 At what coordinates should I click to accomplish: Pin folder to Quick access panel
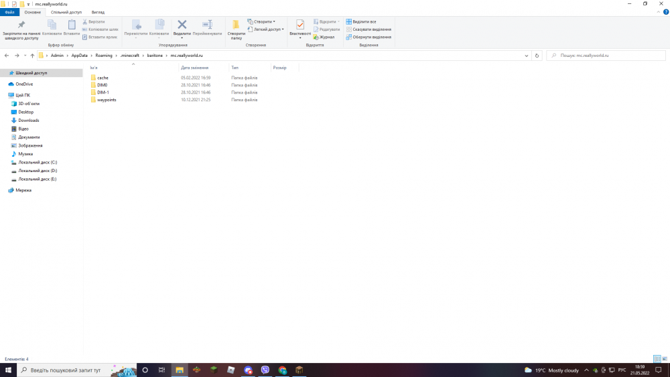[x=21, y=29]
